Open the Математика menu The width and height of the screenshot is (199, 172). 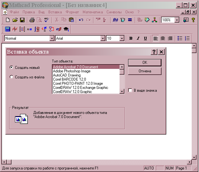coord(93,12)
